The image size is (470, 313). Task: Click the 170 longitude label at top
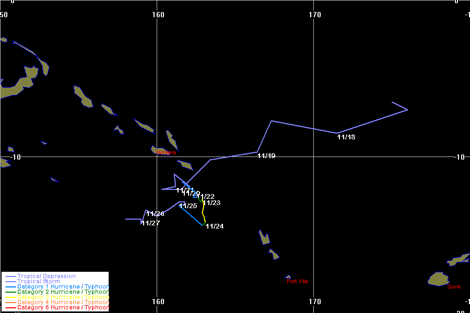tap(314, 15)
